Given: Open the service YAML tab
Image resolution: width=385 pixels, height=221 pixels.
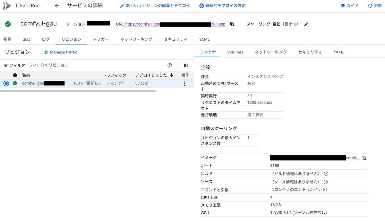Looking at the screenshot, I should pos(204,39).
